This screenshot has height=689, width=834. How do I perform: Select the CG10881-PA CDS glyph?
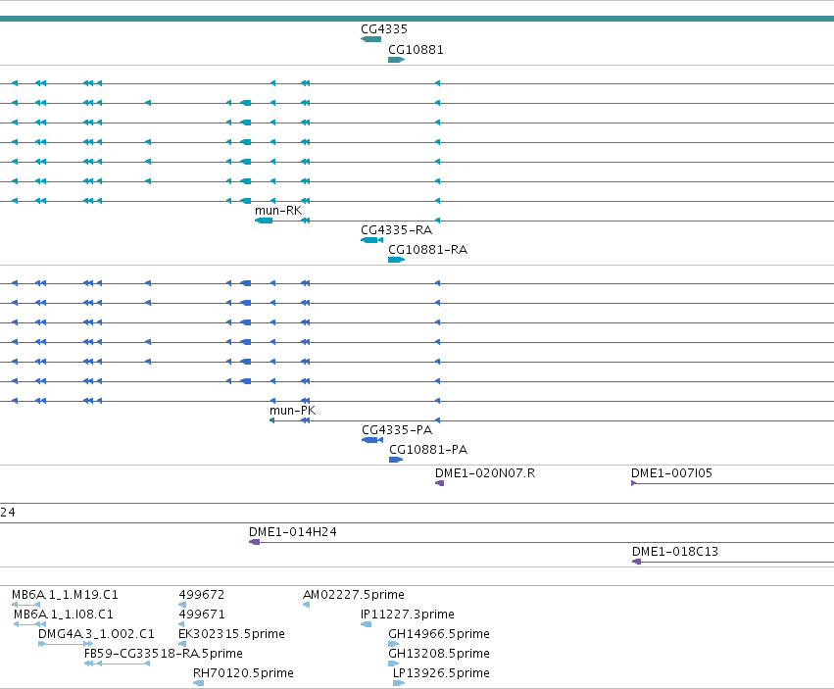396,460
